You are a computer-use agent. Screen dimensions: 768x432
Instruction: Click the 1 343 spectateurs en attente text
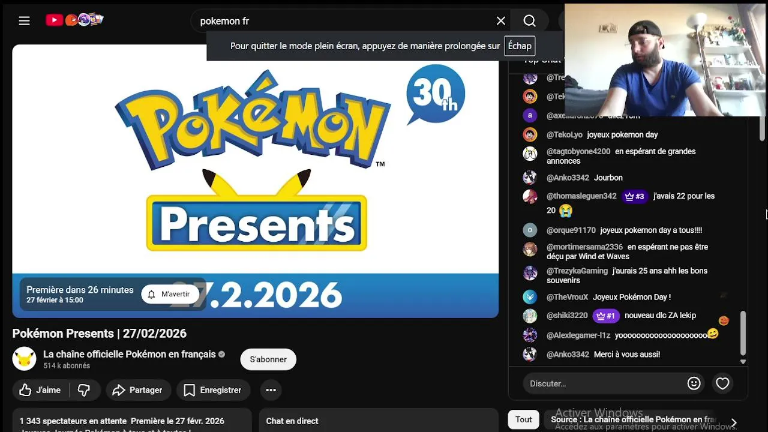point(73,421)
